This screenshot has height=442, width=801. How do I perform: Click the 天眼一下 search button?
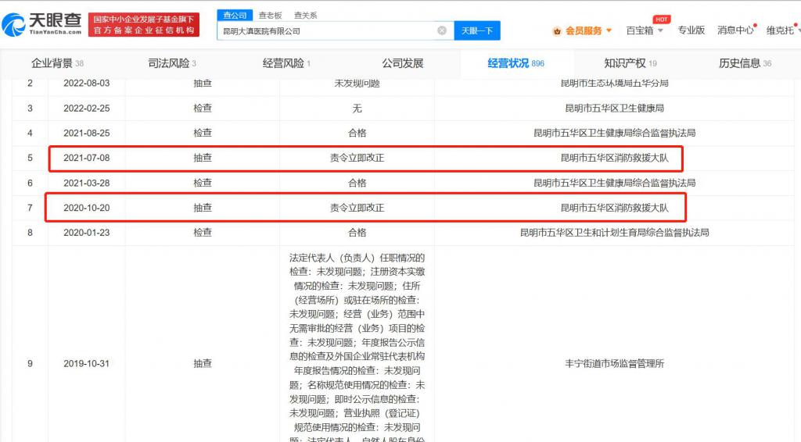pyautogui.click(x=477, y=30)
